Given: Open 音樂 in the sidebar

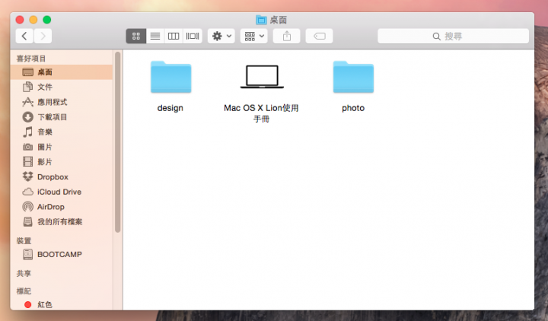Looking at the screenshot, I should [x=62, y=132].
